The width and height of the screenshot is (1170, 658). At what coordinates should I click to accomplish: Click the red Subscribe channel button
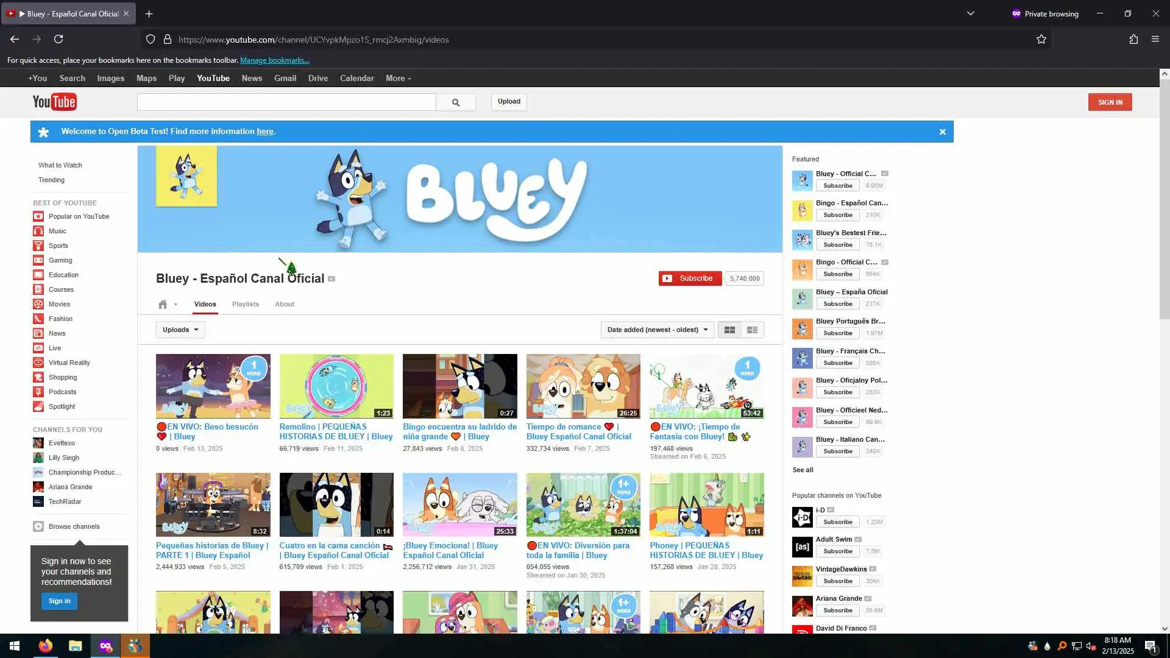coord(690,278)
